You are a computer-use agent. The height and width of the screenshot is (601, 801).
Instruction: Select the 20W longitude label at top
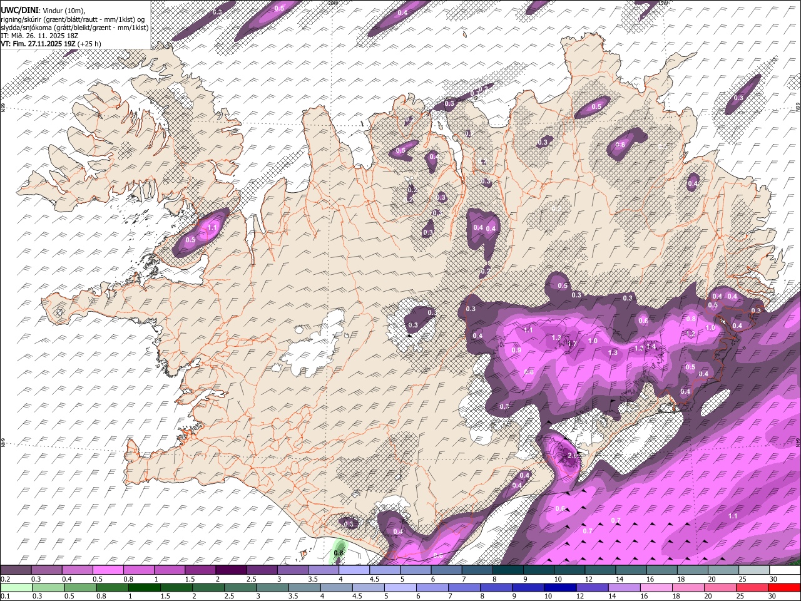332,3
